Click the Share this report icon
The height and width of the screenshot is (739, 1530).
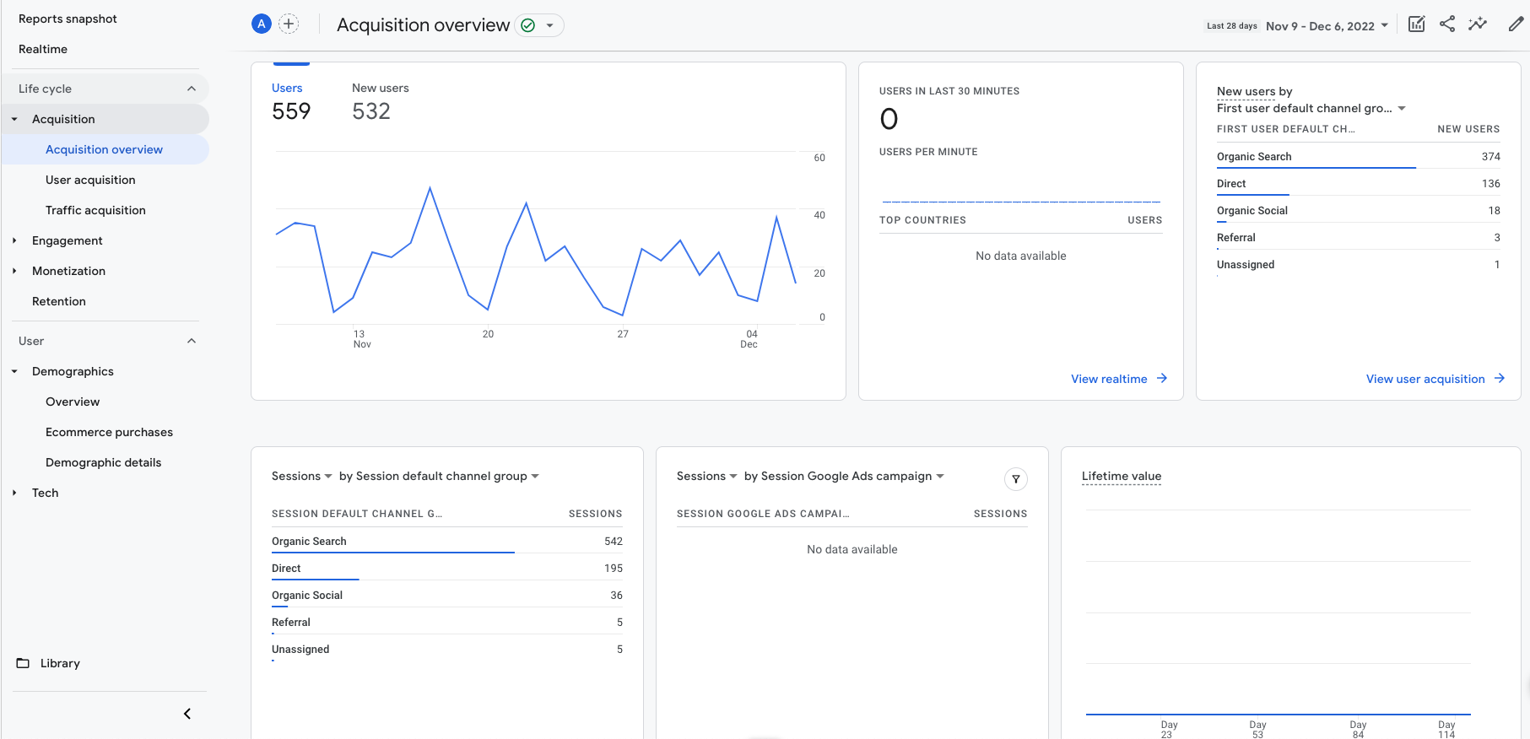click(x=1447, y=24)
